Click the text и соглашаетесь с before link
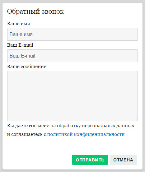This screenshot has width=145, height=172. pyautogui.click(x=26, y=134)
